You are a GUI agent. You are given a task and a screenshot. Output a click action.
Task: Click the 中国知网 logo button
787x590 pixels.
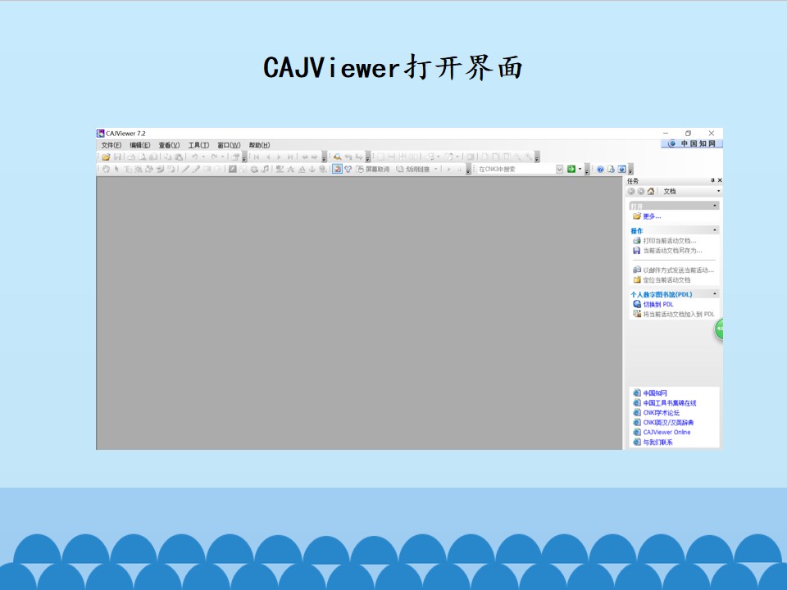pos(692,143)
